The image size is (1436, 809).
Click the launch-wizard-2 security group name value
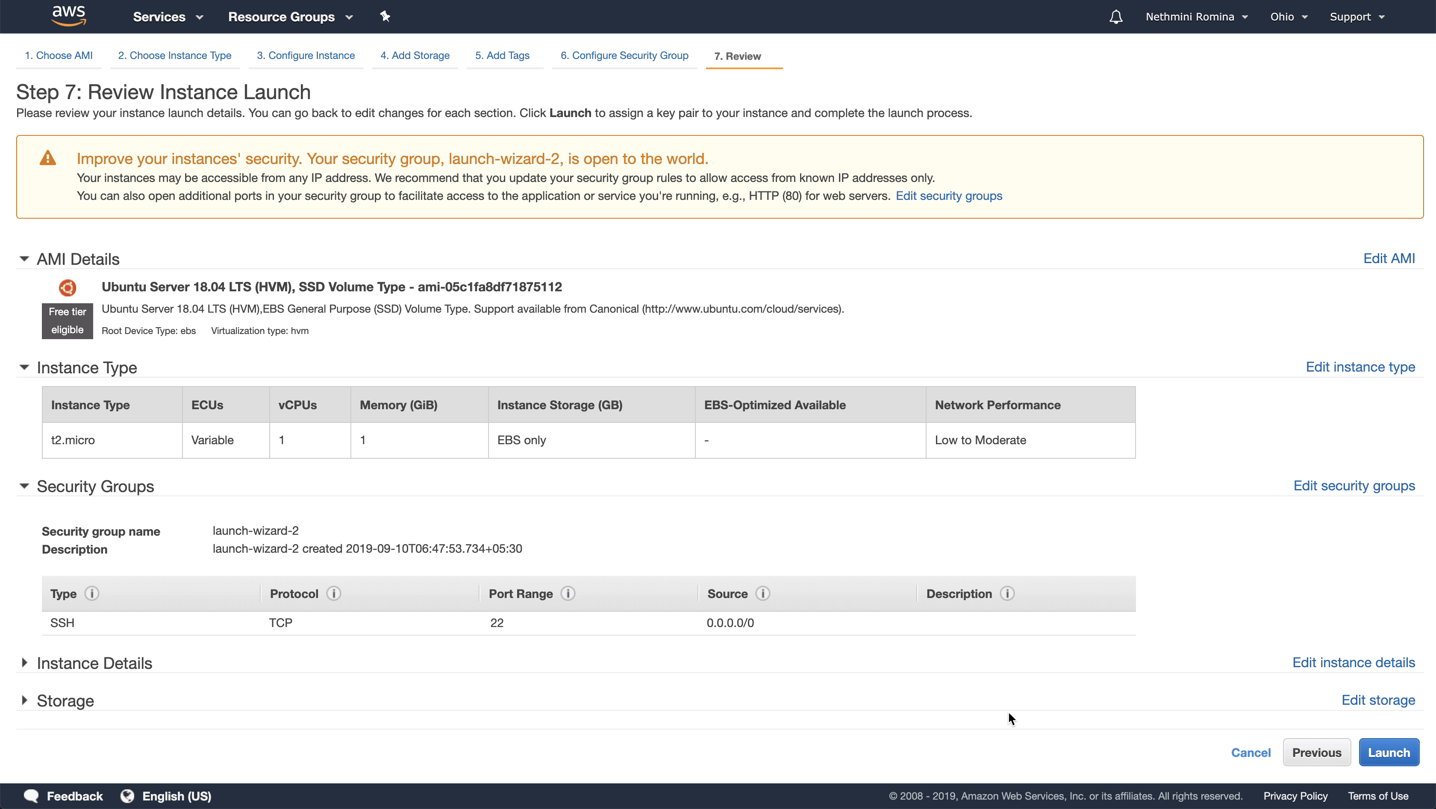pos(255,531)
